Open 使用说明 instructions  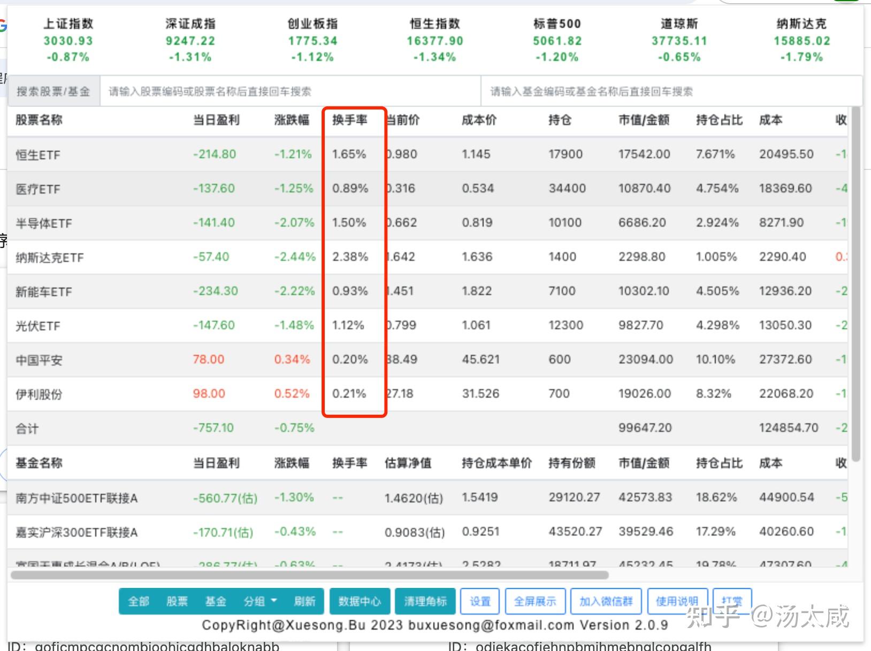pos(677,601)
